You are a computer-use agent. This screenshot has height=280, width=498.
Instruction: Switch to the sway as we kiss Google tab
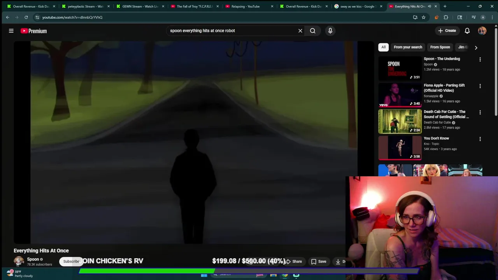357,6
